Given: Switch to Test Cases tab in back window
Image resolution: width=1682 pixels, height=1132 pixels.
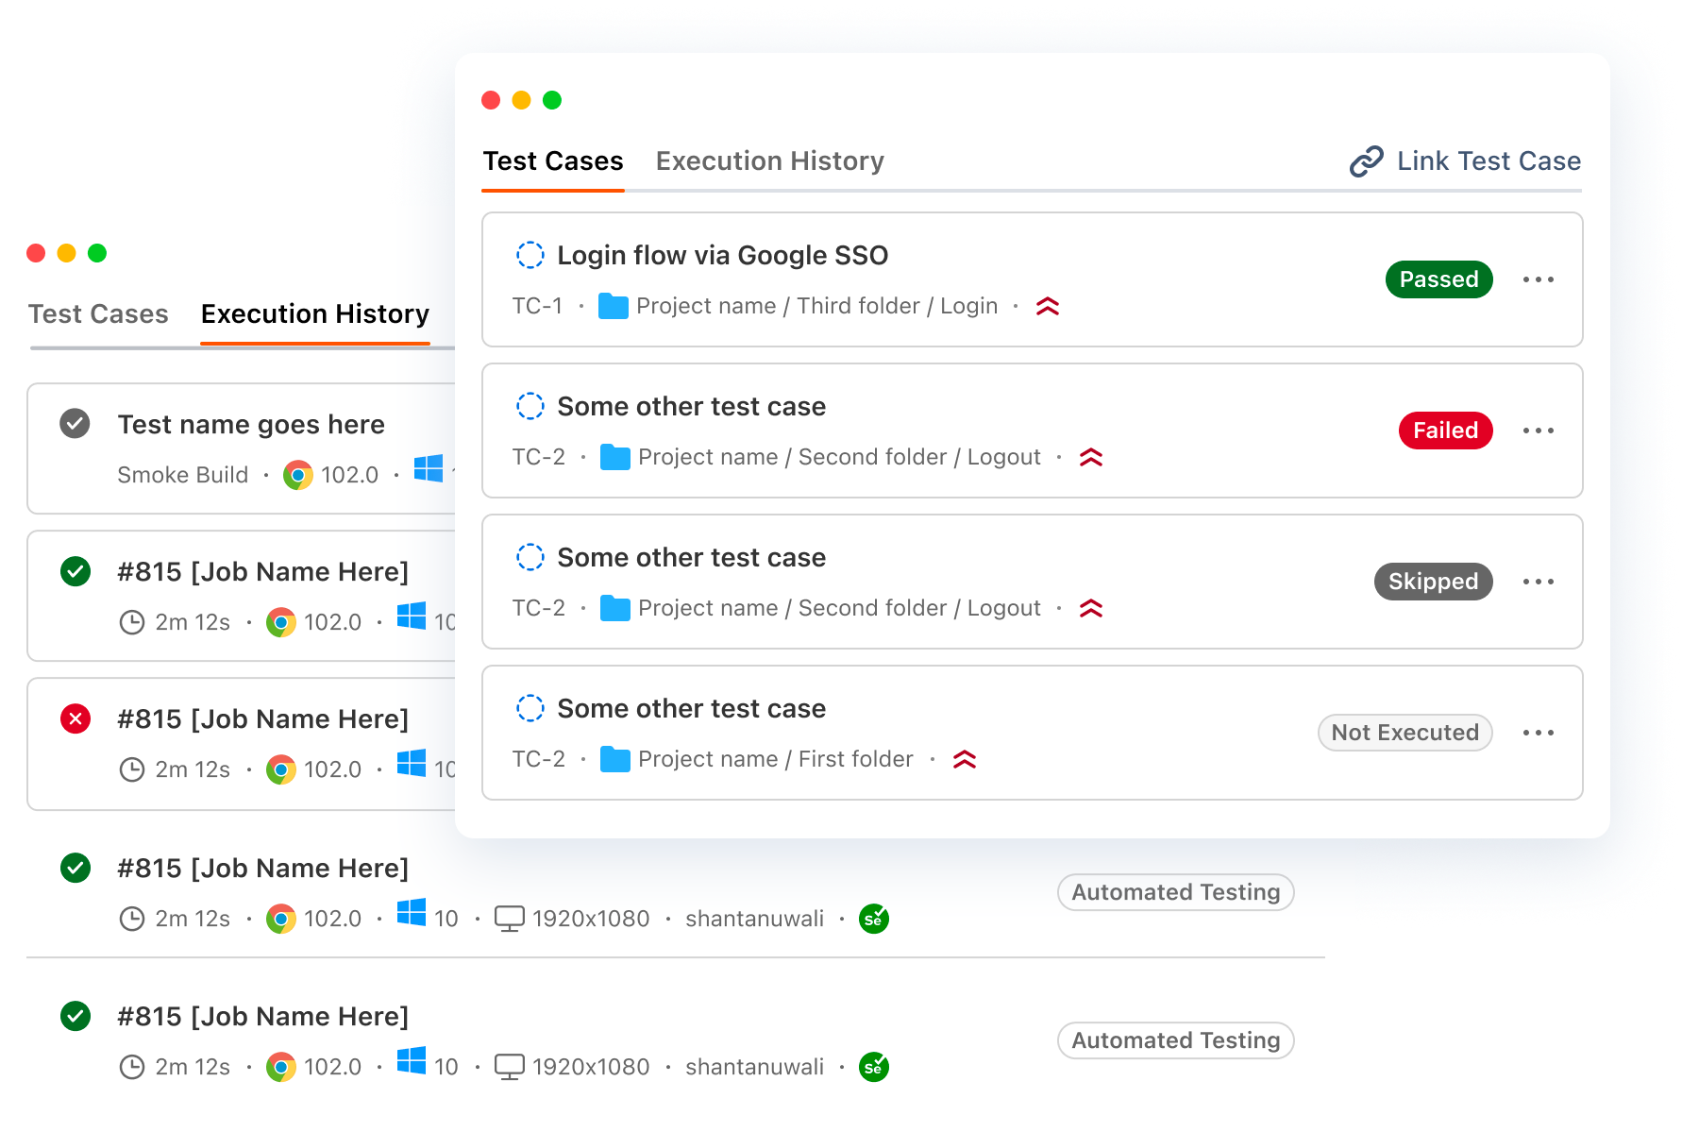Looking at the screenshot, I should pos(98,314).
